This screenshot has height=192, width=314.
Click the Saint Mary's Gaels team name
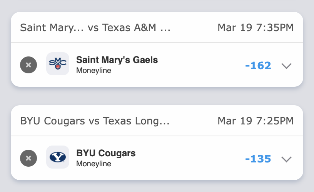[117, 60]
